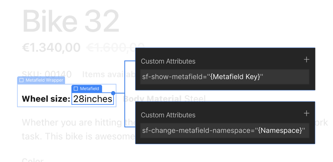The height and width of the screenshot is (162, 333).
Task: Click the €1.340,00 price text
Action: (x=51, y=47)
